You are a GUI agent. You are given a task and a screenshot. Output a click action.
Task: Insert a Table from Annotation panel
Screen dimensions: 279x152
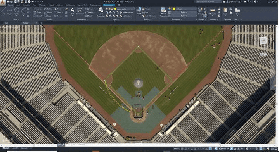(x=88, y=16)
